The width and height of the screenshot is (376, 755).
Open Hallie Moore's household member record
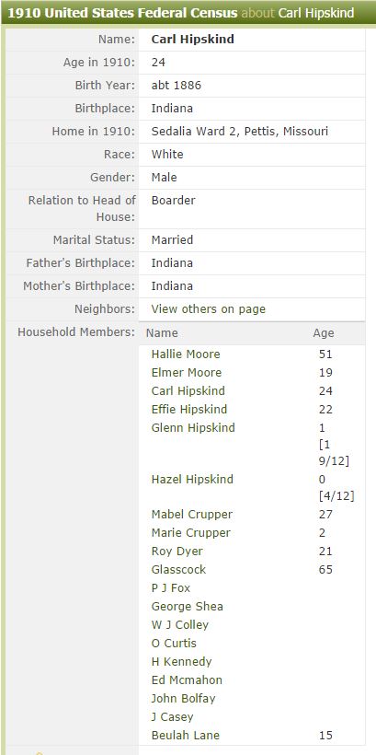(x=186, y=354)
